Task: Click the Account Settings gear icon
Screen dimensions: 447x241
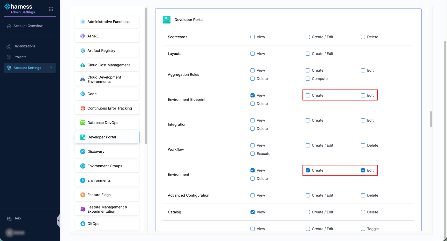Action: click(x=9, y=68)
